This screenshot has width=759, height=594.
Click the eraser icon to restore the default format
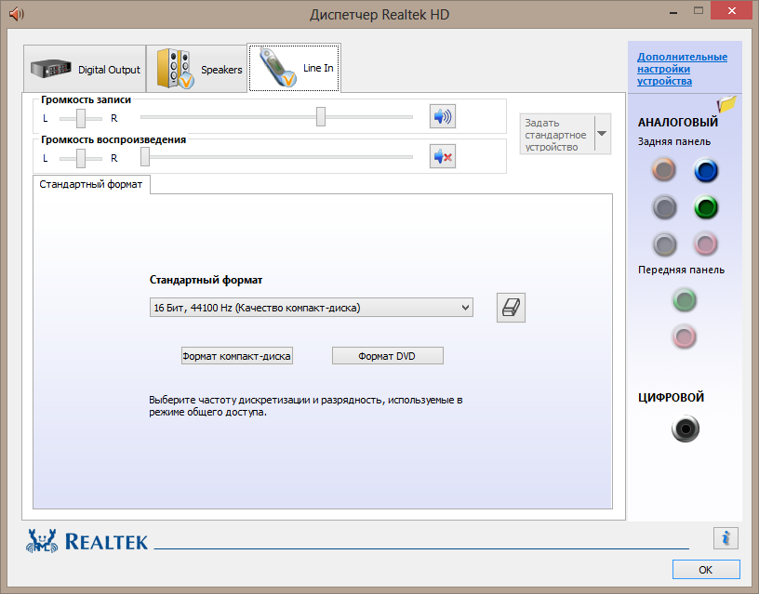[x=511, y=308]
